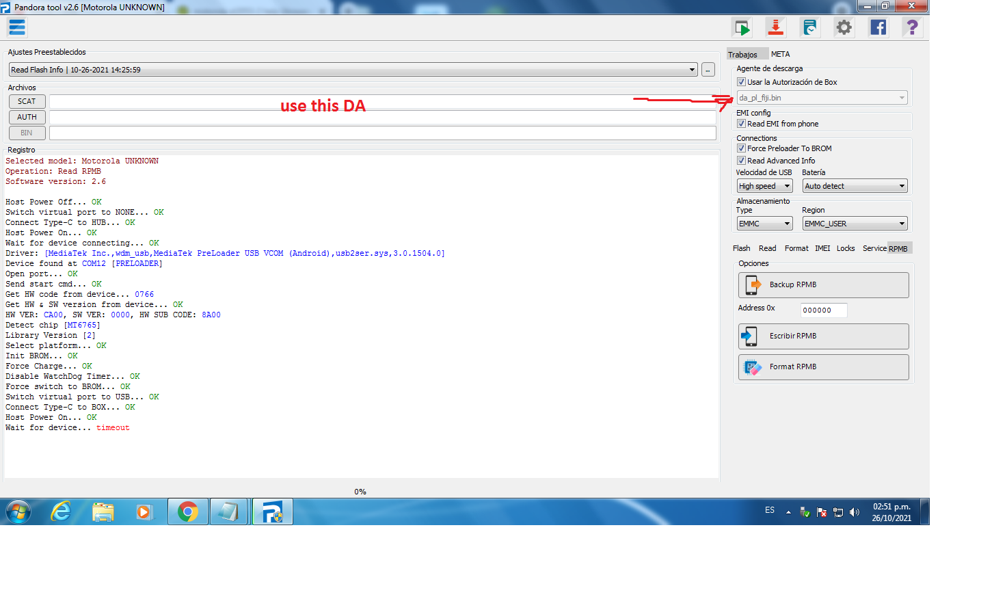Select the Format tab
Image resolution: width=994 pixels, height=599 pixels.
tap(796, 248)
